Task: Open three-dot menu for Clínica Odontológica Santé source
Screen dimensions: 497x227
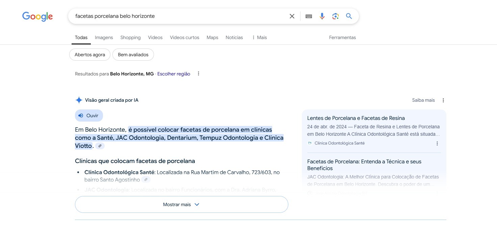Action: 437,143
